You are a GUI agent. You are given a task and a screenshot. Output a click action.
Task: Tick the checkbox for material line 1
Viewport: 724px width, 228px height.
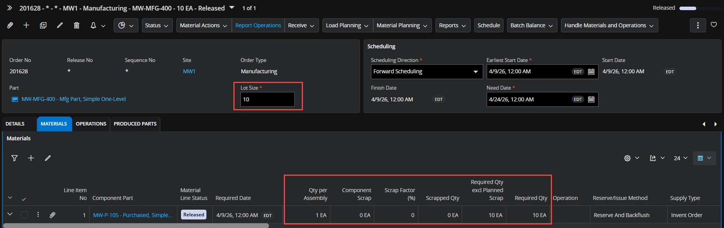point(24,215)
